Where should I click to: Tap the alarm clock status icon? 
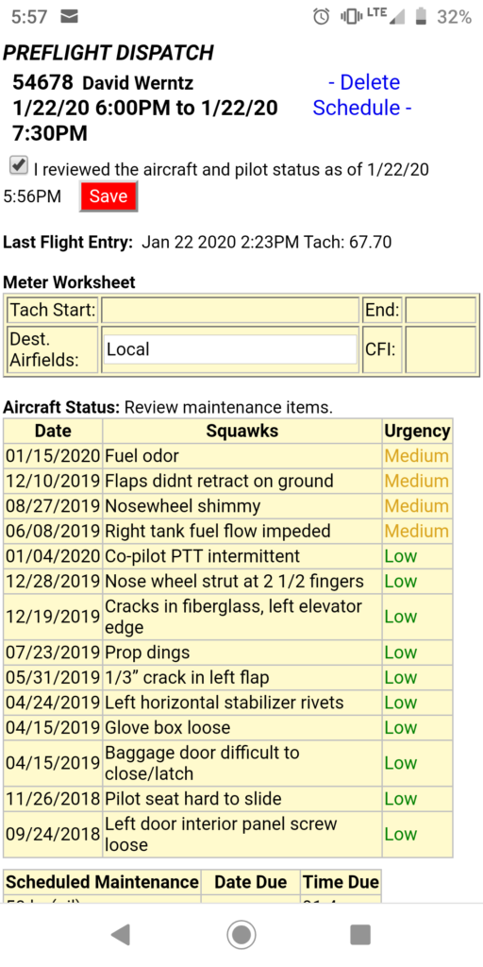[322, 17]
